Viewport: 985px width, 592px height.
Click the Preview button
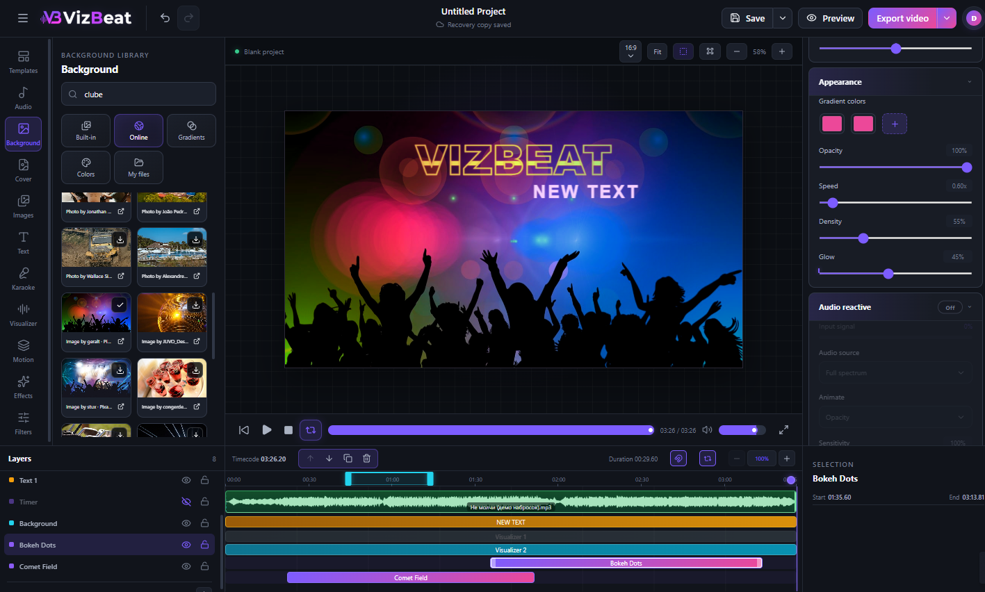[x=830, y=18]
